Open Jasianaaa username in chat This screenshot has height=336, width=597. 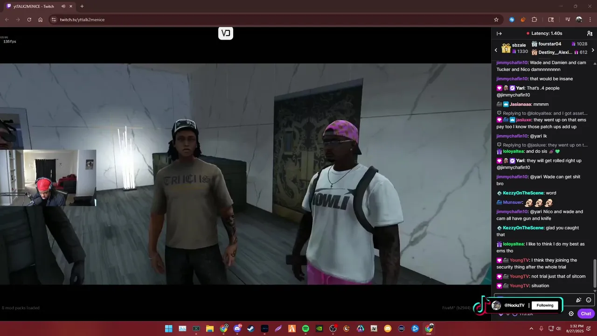click(521, 105)
